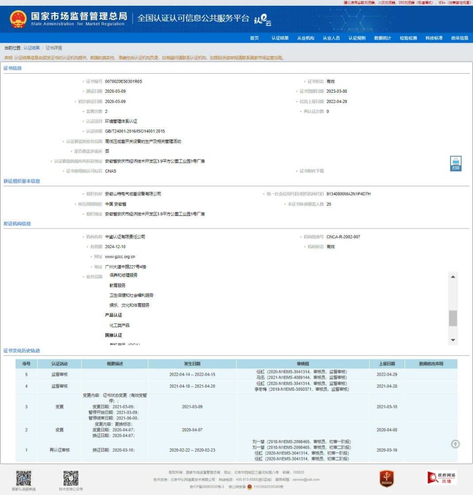Open the www.gzcc.org.cn website address

[120, 257]
